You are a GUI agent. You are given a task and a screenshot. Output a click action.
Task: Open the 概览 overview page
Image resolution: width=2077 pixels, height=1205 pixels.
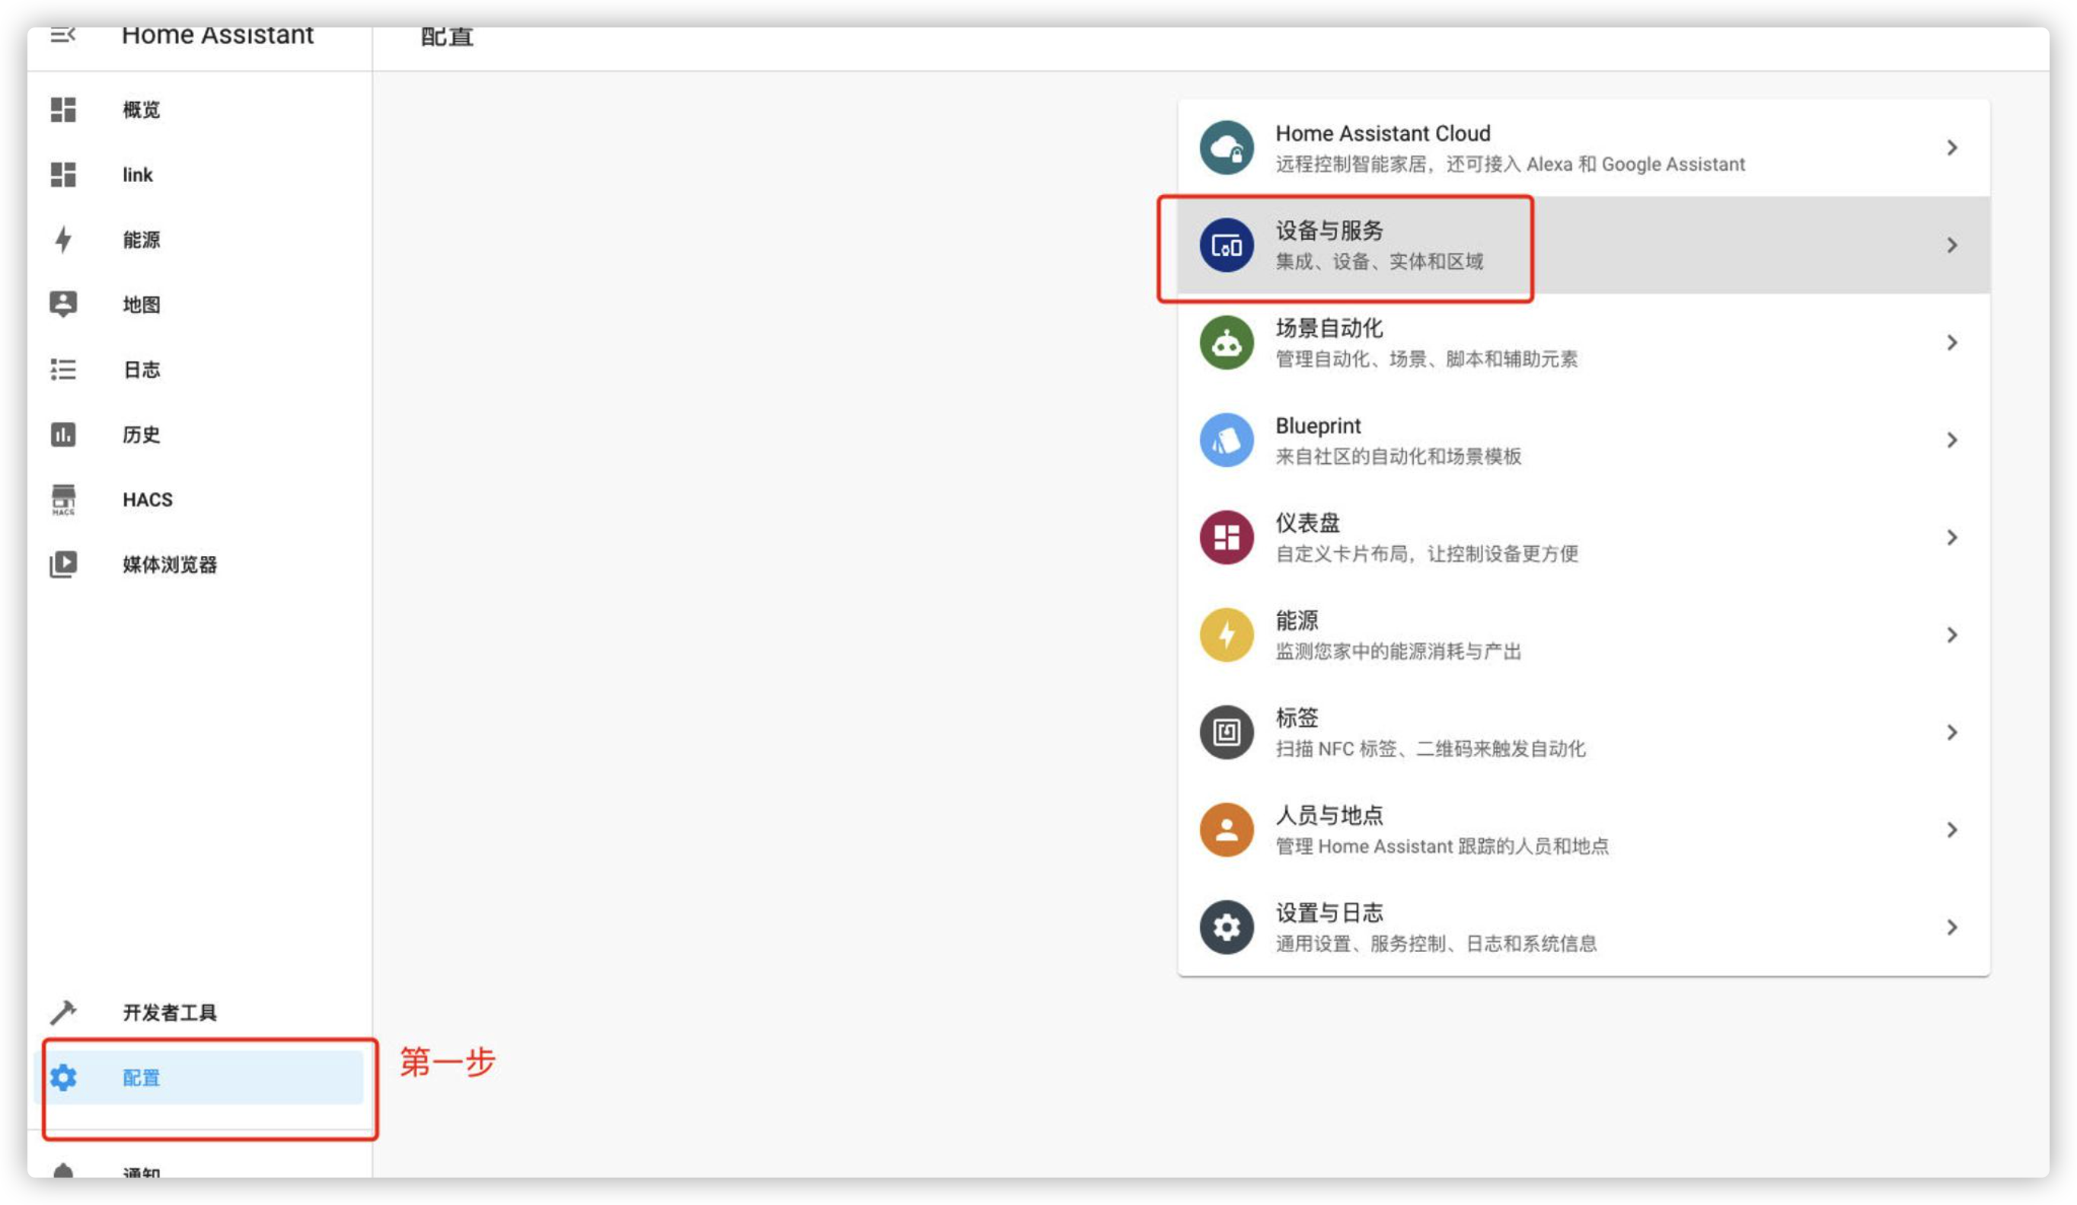click(198, 110)
